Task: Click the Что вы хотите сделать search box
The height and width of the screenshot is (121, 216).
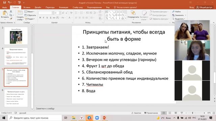Action: click(125, 7)
